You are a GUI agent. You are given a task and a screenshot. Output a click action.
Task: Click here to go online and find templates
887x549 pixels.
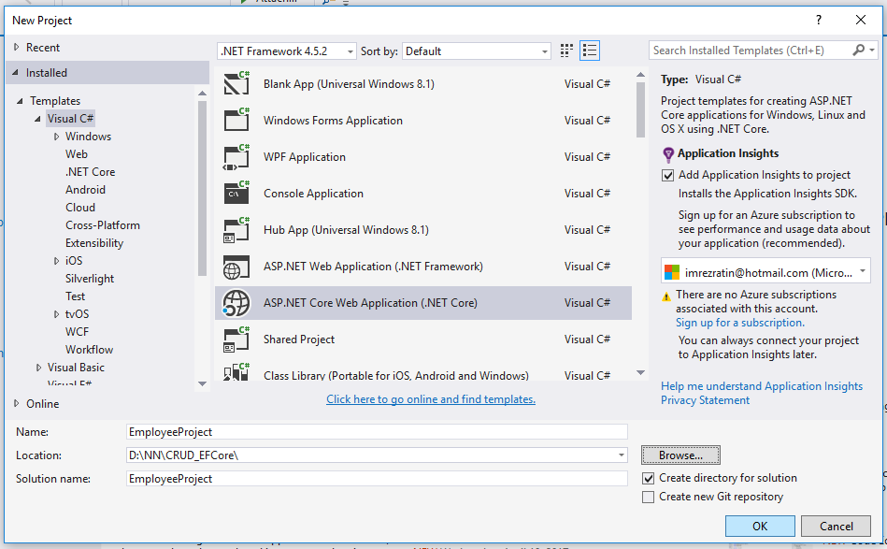pos(431,399)
